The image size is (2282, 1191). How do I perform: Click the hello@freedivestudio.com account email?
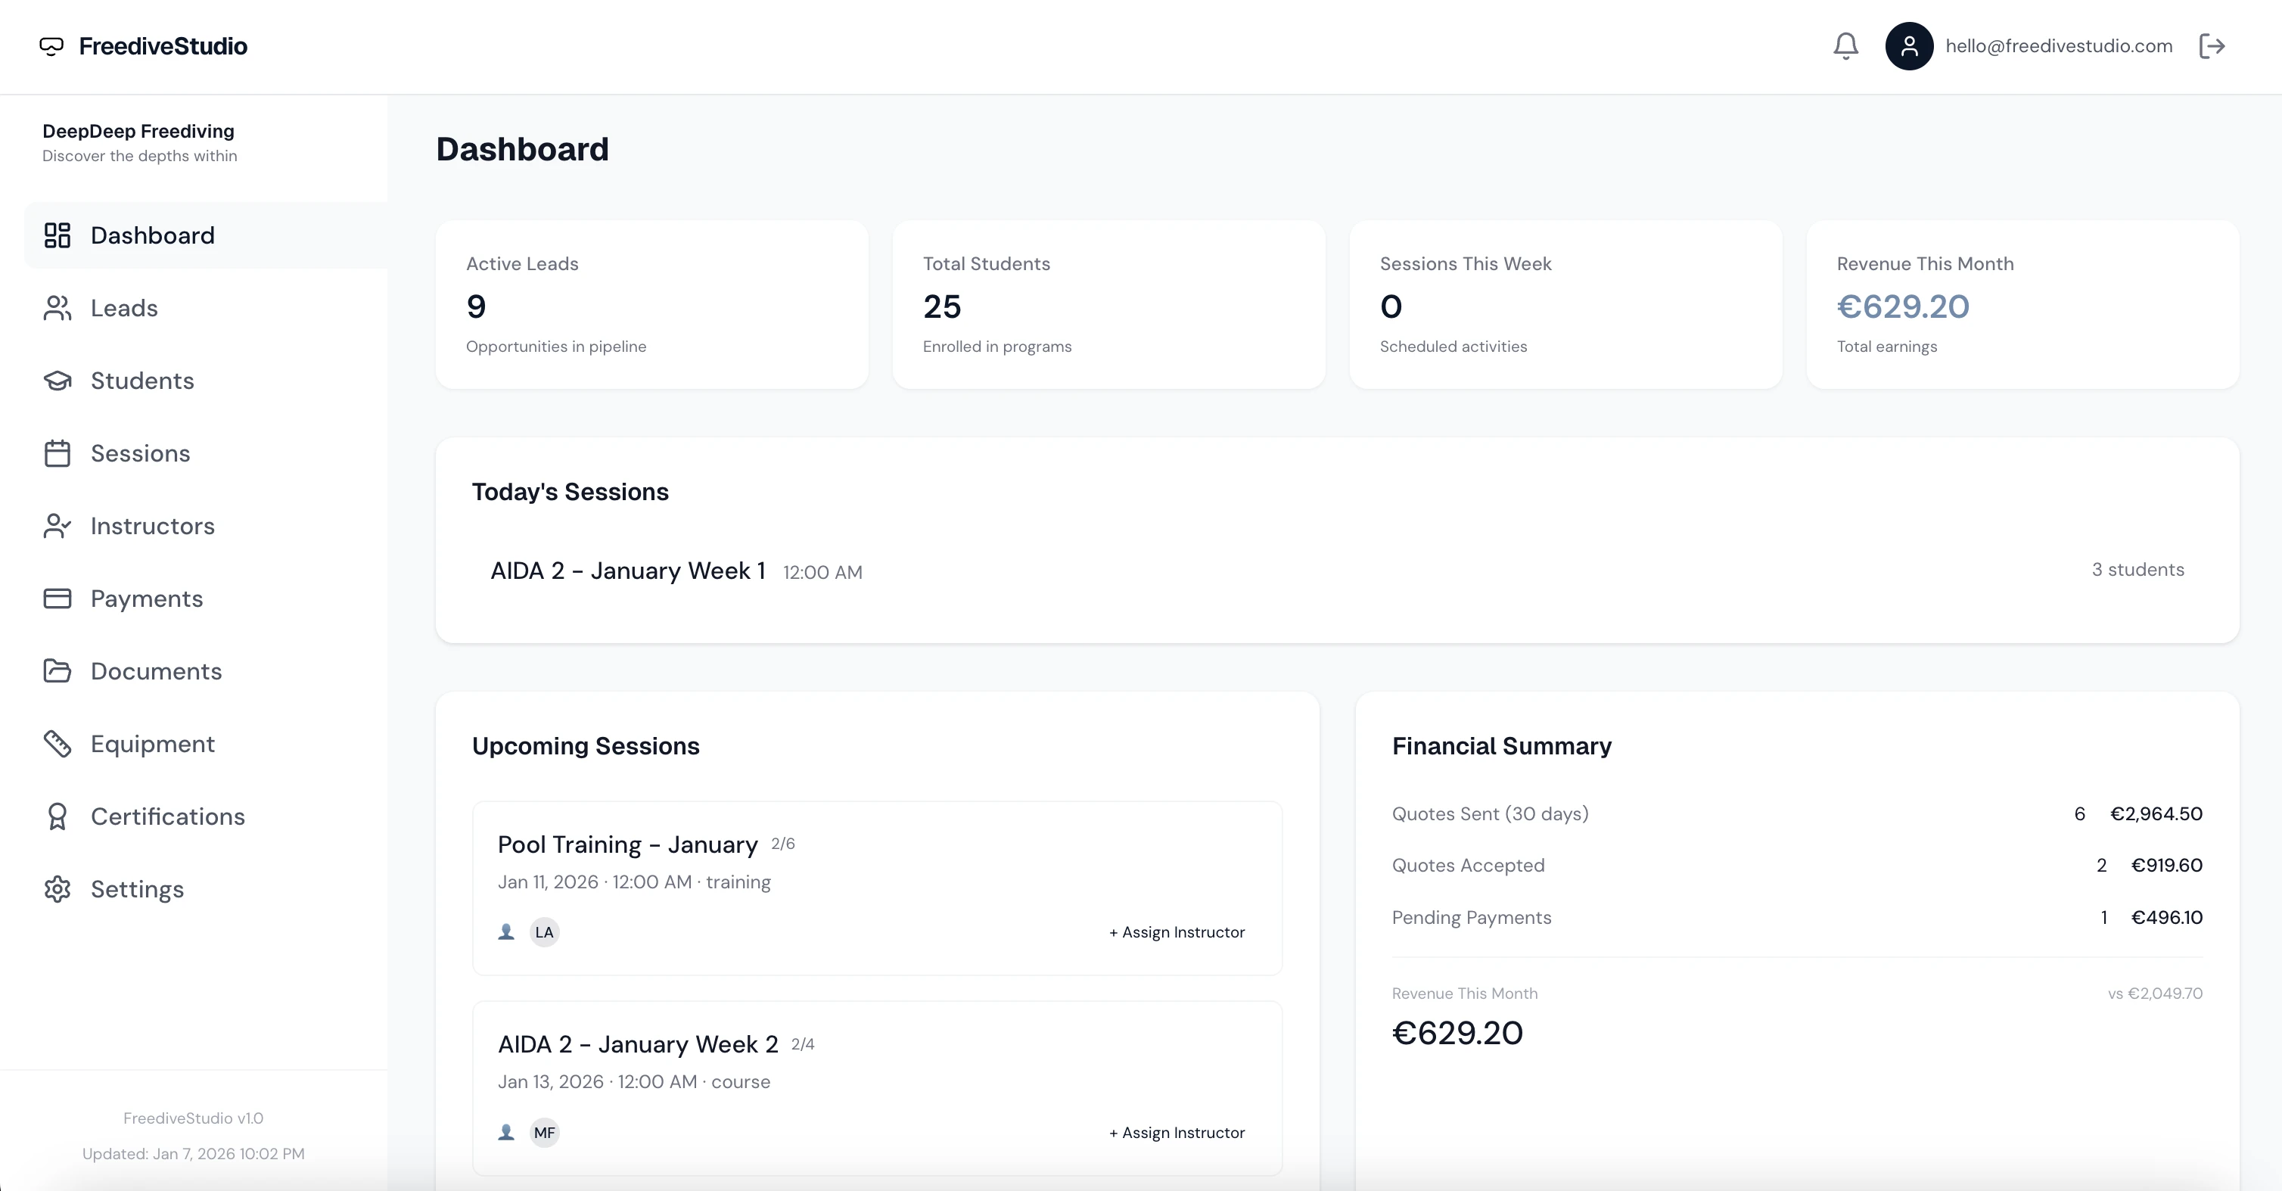coord(2059,46)
